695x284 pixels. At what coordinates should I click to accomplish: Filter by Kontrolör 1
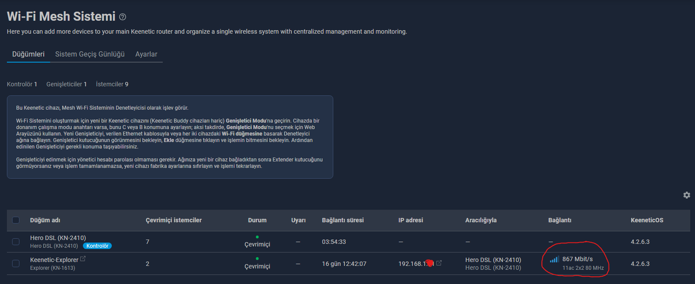(x=22, y=84)
